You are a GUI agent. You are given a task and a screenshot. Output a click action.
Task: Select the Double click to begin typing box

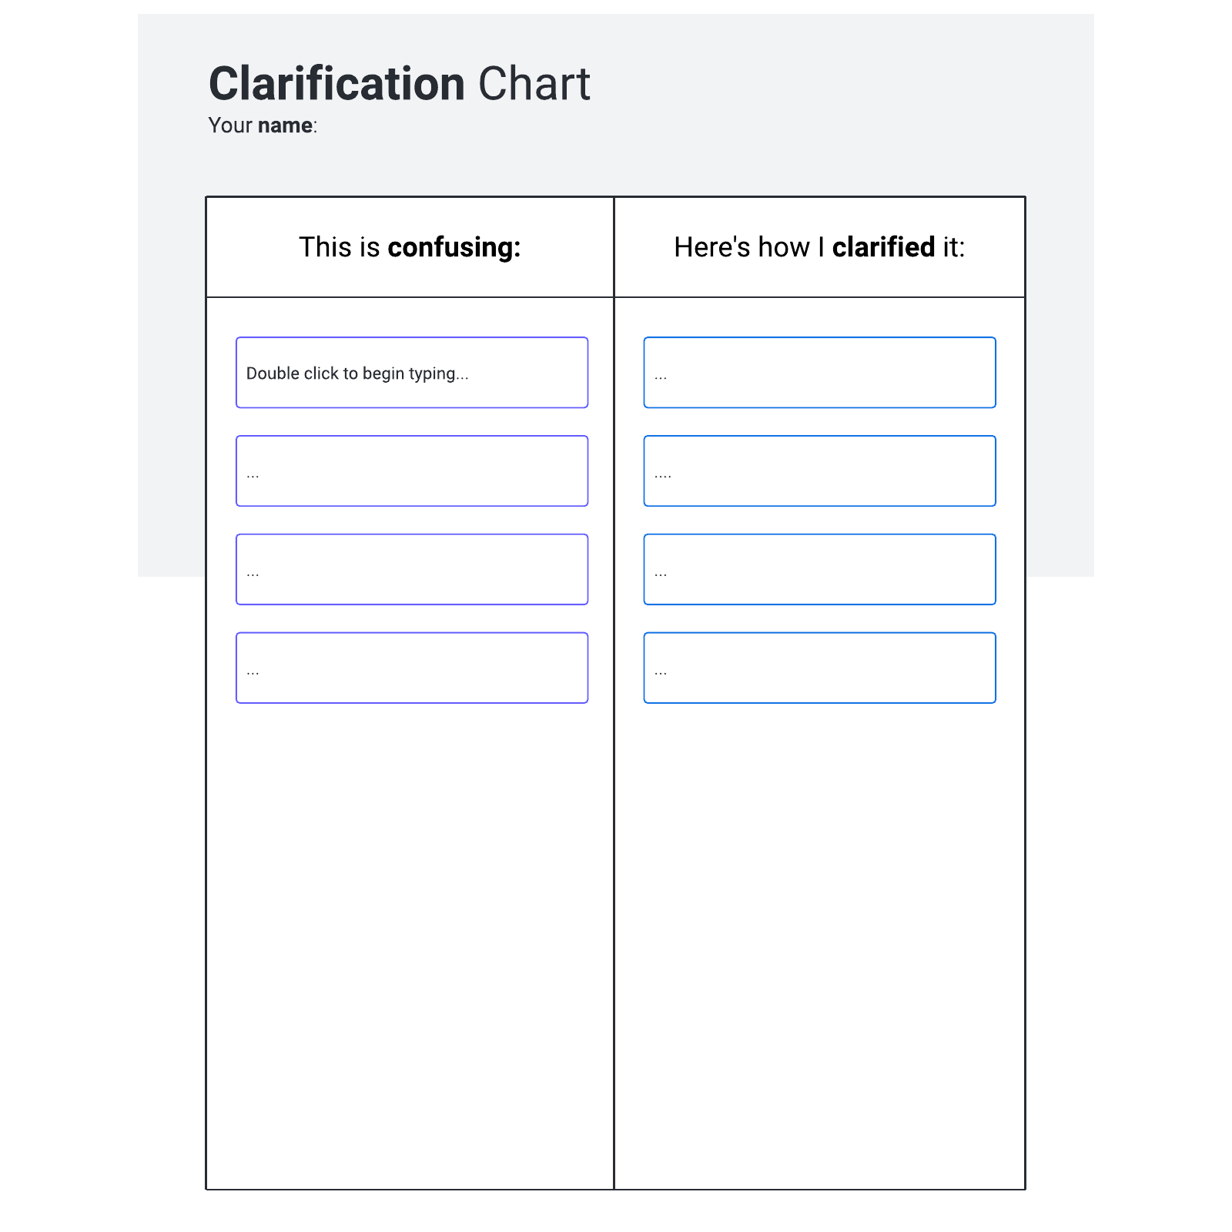point(412,373)
